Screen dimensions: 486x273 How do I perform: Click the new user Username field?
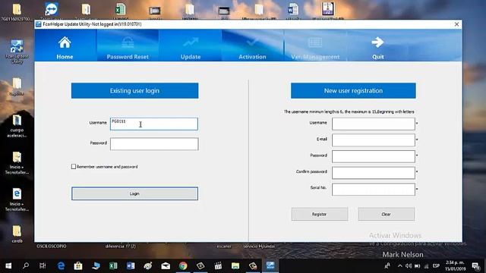coord(374,124)
